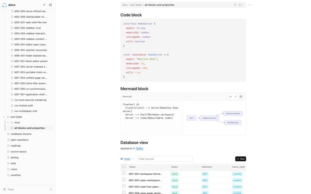
Task: Select xxx-host-security-hardening page
Action: (30, 100)
